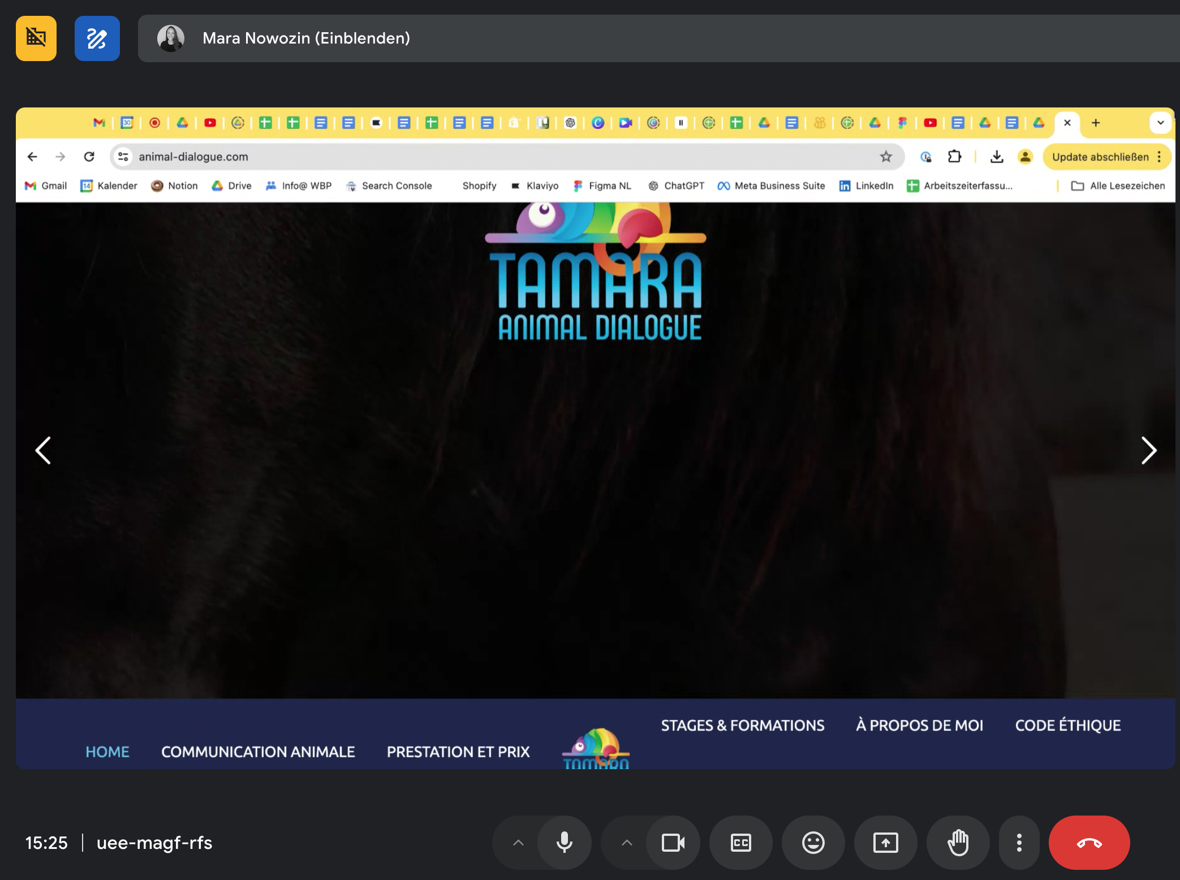The image size is (1180, 880).
Task: Switch to the Google Calendar tab
Action: (x=127, y=123)
